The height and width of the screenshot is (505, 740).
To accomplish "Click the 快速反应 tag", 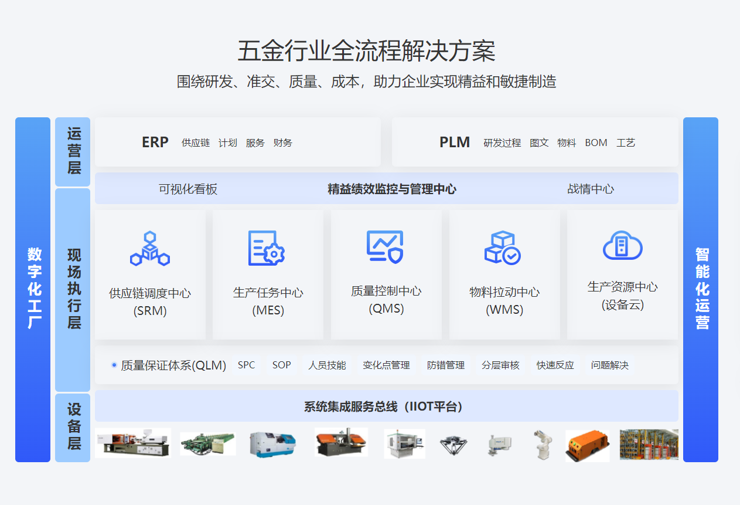I will (555, 365).
